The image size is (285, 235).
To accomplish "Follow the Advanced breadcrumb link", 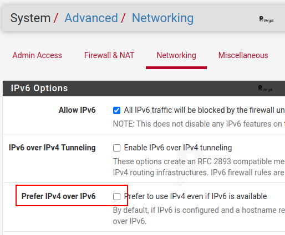I will tap(91, 18).
